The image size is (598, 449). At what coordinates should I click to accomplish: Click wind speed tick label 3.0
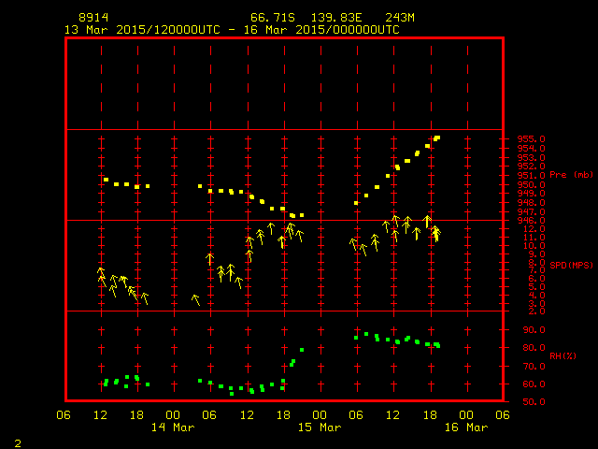[536, 304]
